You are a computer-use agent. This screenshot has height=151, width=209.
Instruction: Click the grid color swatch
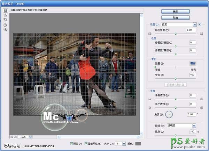coord(138,144)
